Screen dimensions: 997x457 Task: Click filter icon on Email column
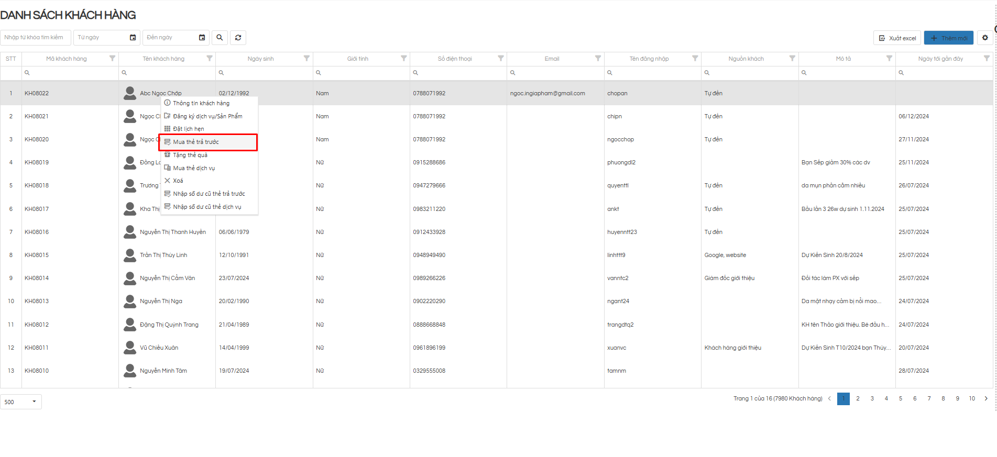click(x=598, y=59)
